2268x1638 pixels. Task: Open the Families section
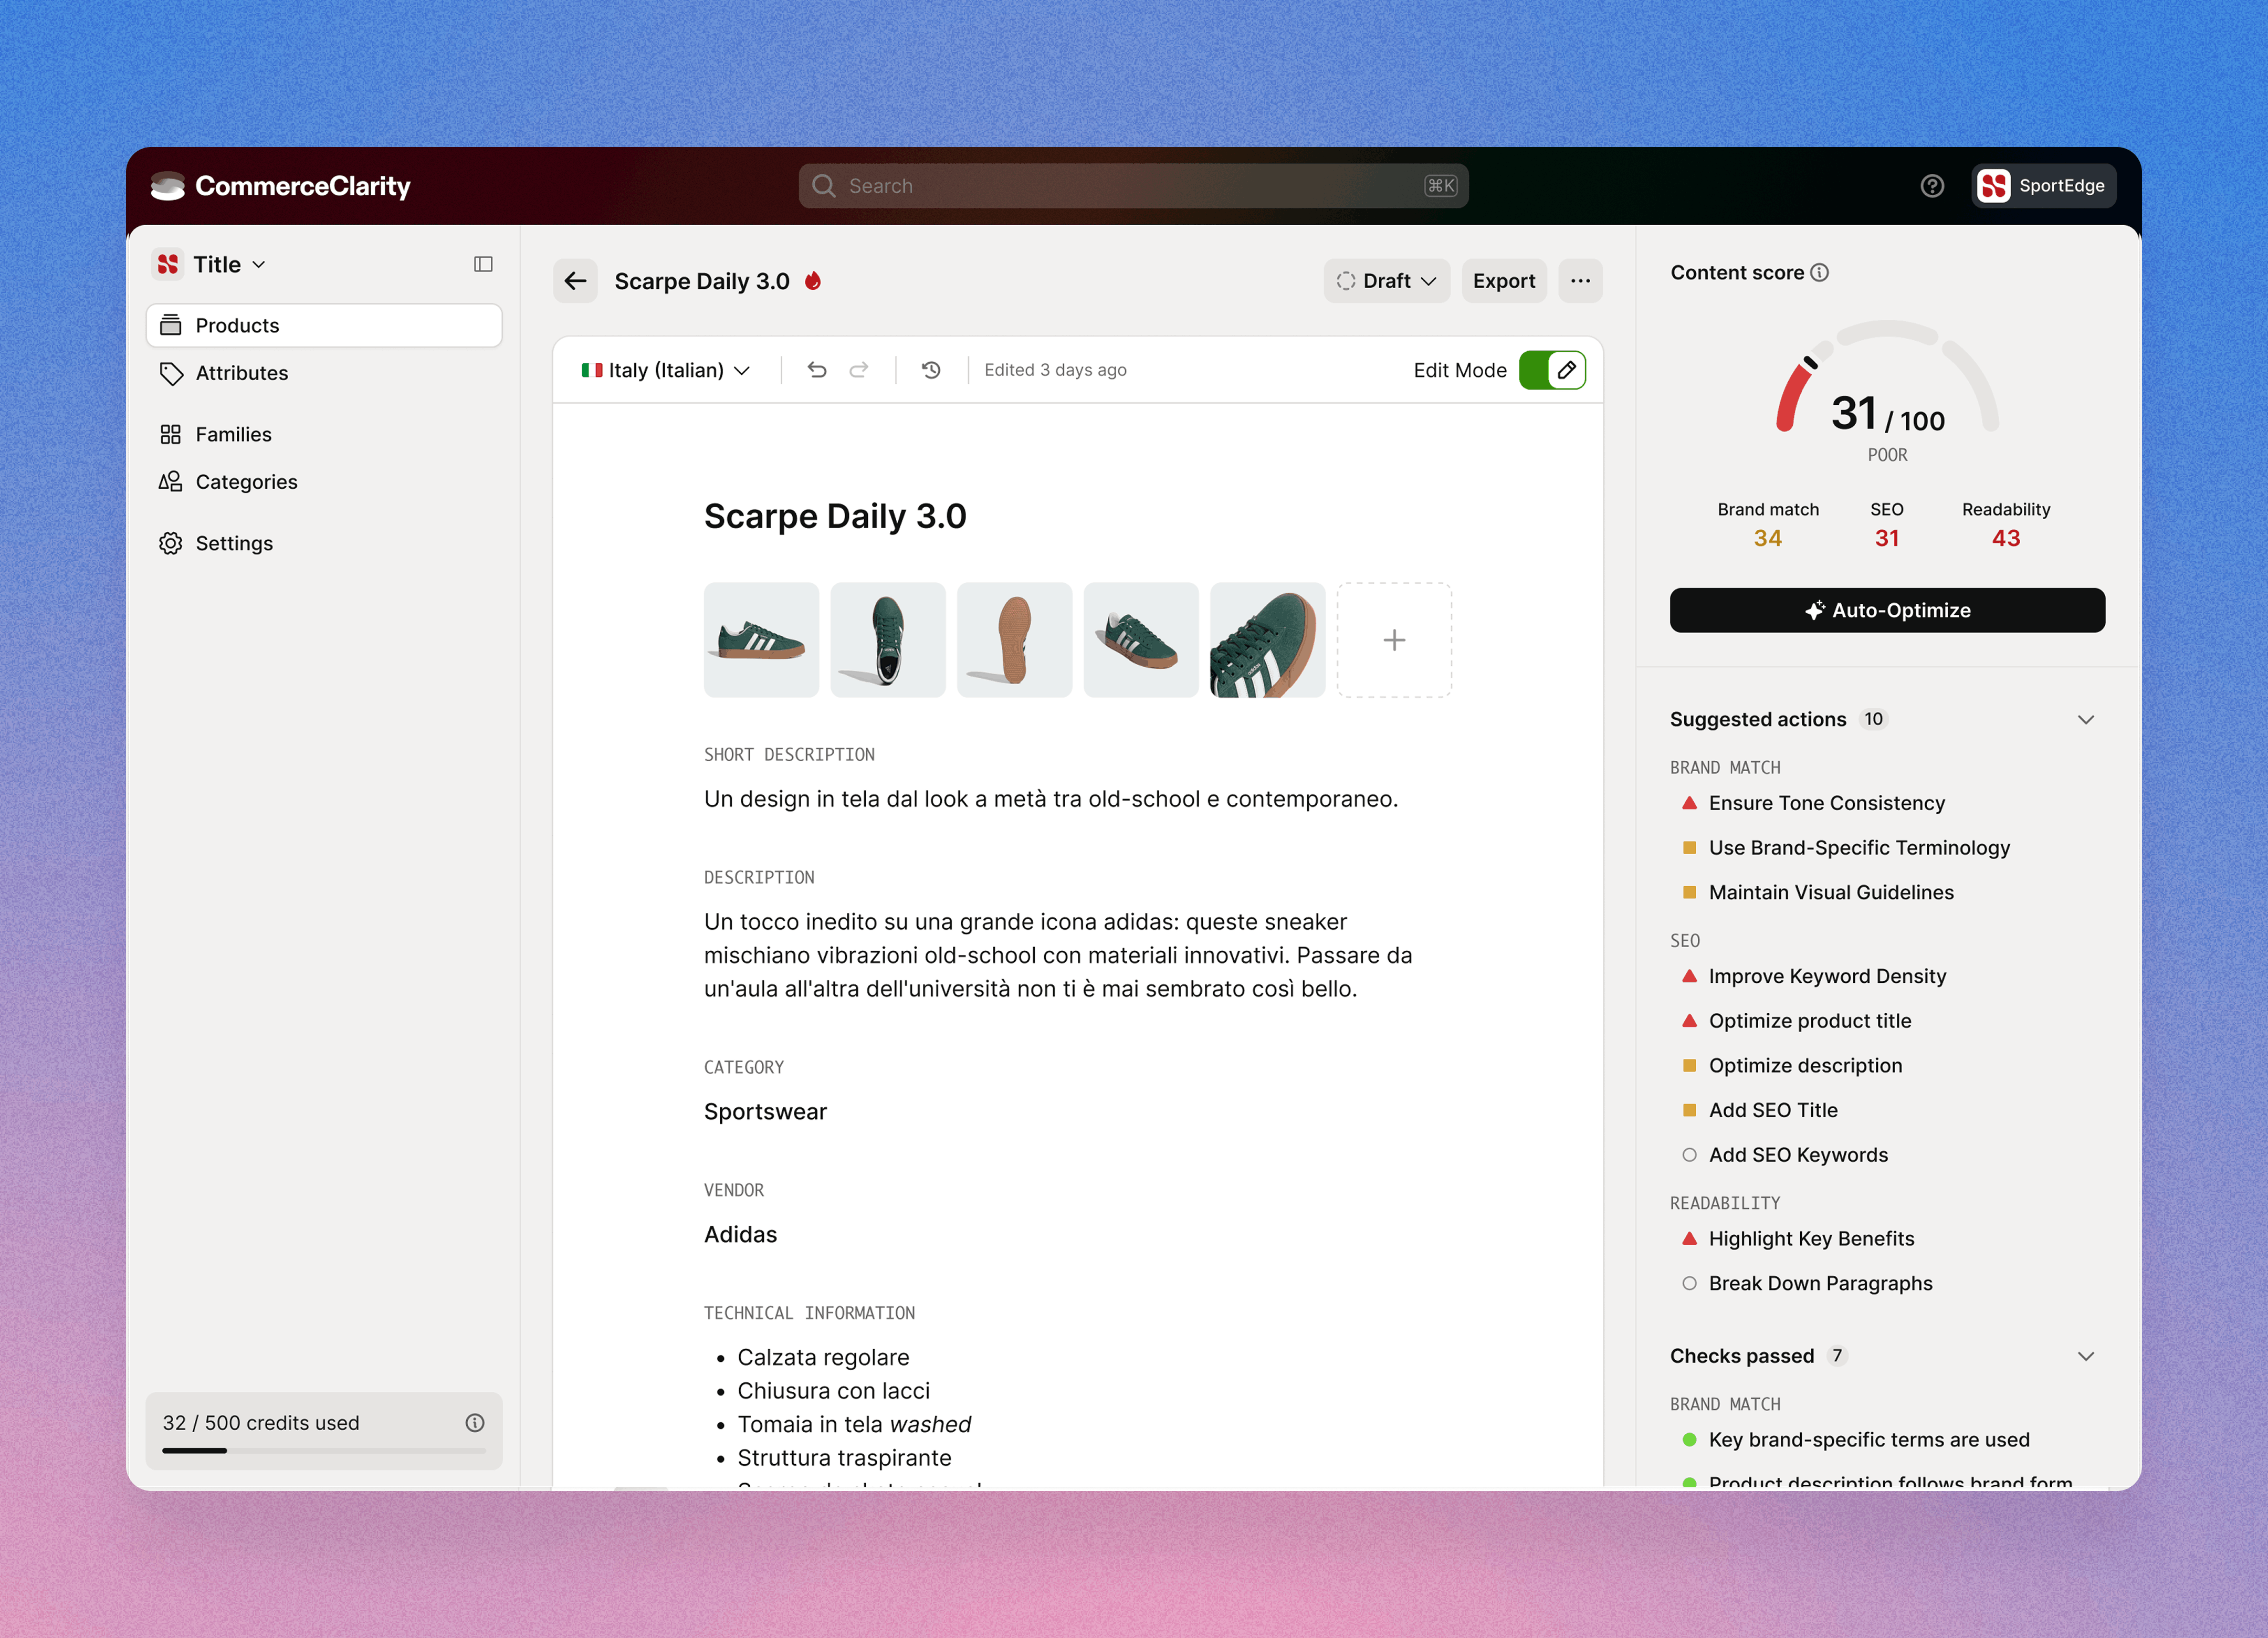[233, 434]
